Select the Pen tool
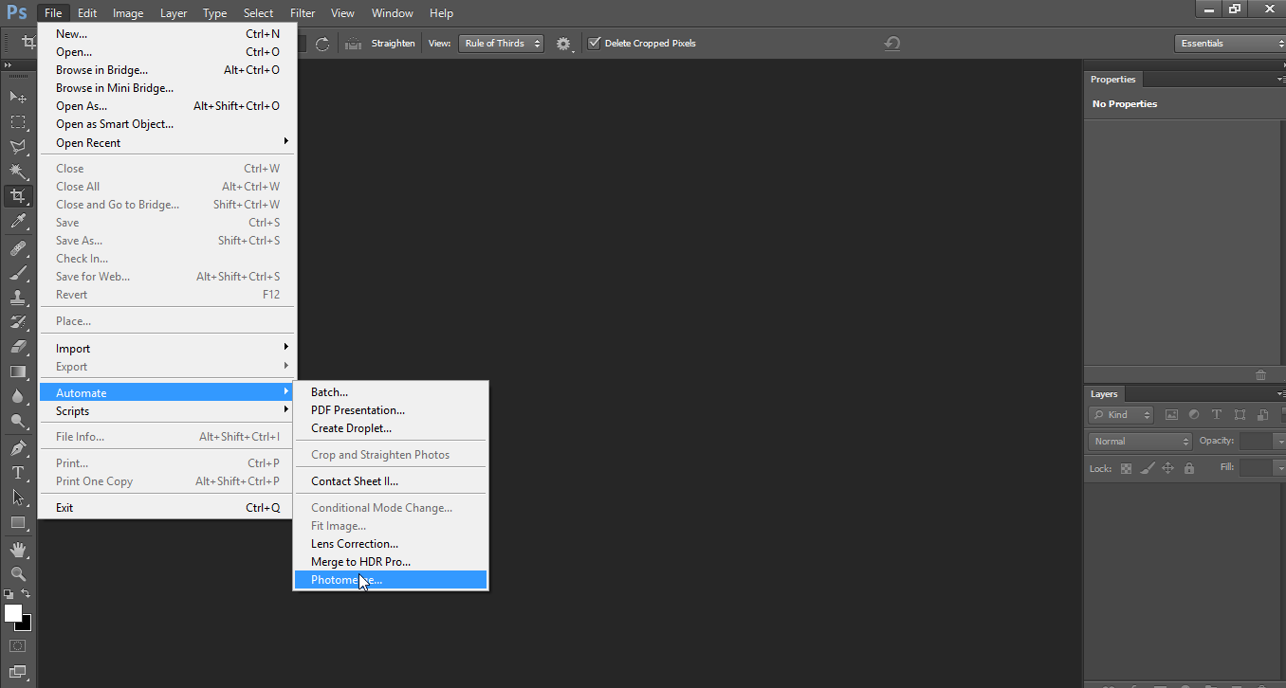 click(x=18, y=448)
